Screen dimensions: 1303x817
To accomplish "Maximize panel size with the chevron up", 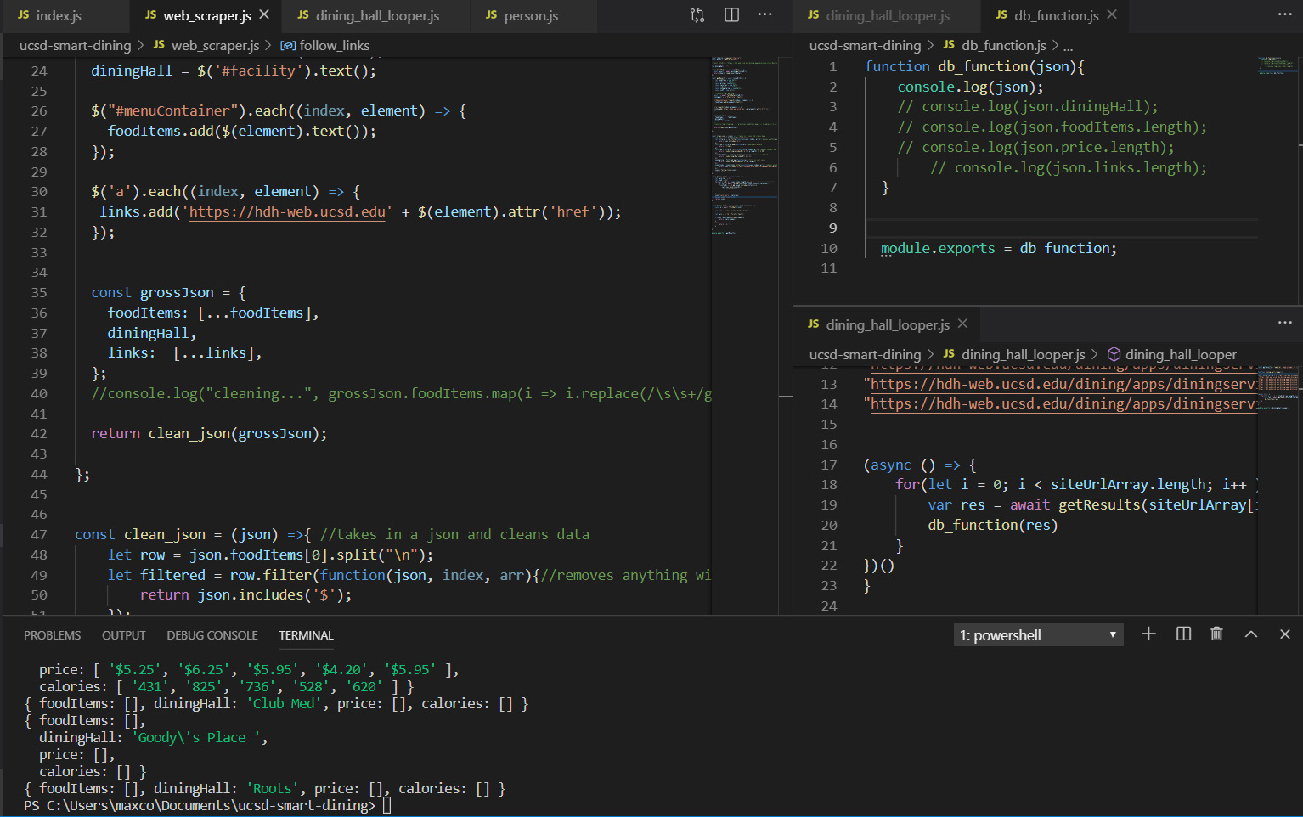I will point(1250,634).
